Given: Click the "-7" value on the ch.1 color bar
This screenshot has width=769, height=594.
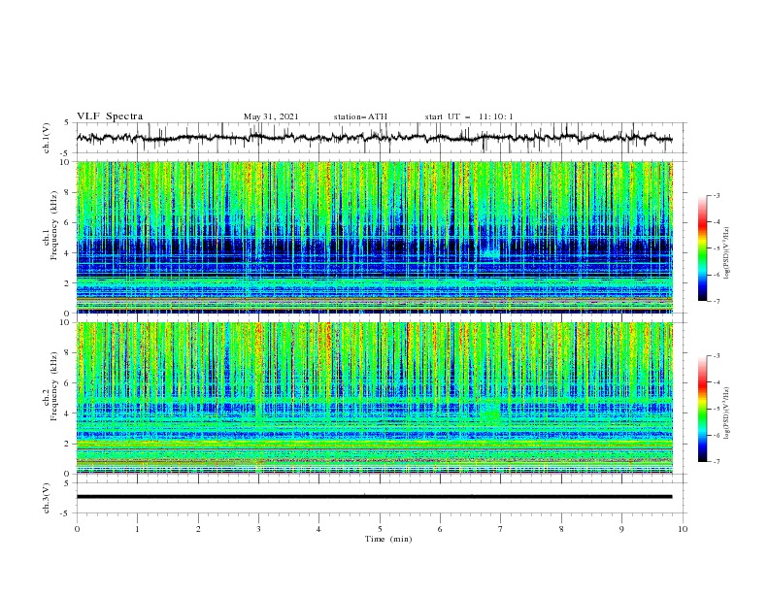Looking at the screenshot, I should pos(717,302).
